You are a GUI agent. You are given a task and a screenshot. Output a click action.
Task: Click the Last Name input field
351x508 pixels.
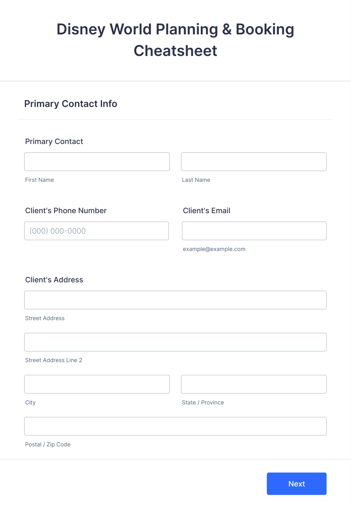254,162
